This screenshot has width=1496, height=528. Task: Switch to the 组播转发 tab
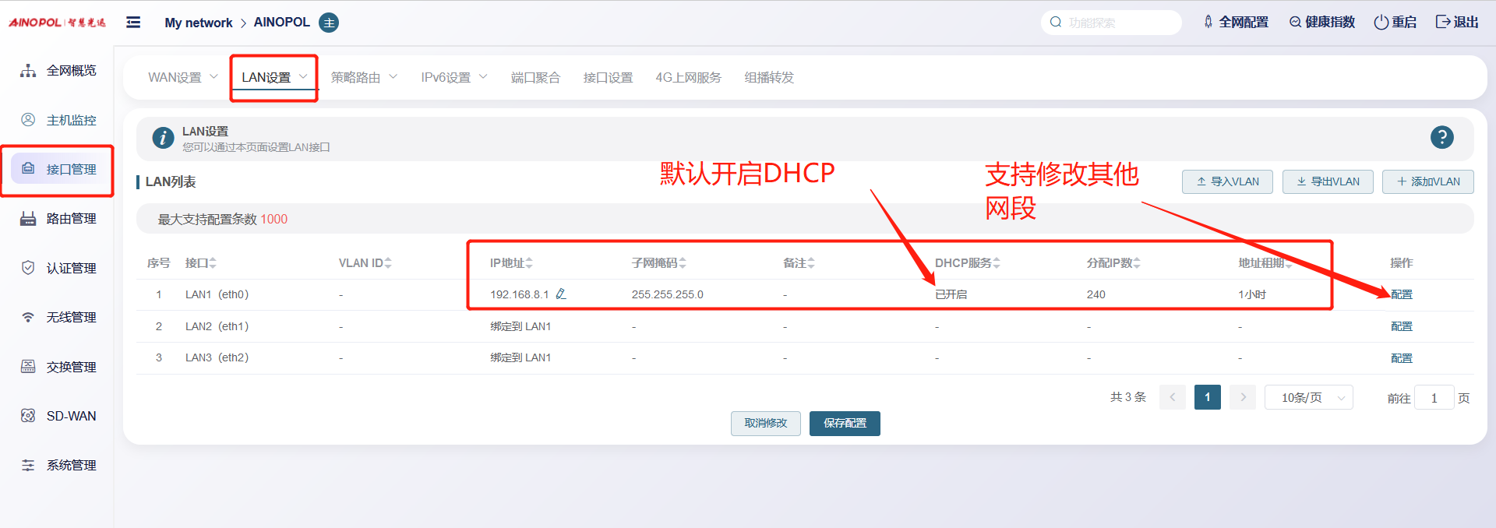768,78
